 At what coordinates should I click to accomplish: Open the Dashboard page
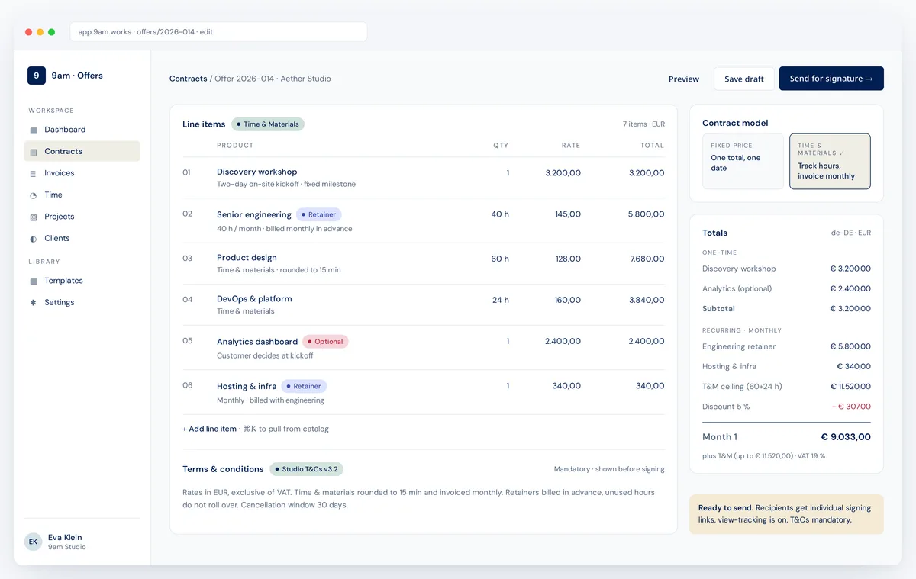82,130
